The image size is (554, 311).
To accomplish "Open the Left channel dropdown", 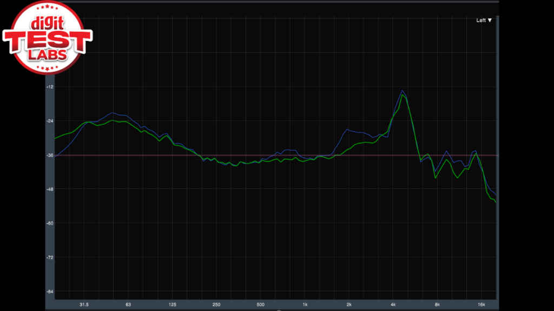I will point(484,21).
